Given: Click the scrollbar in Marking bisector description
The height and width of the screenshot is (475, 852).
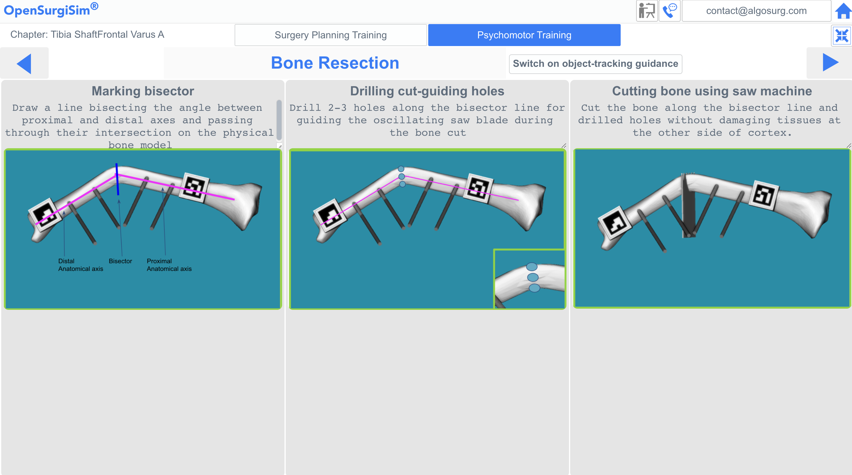Looking at the screenshot, I should (279, 120).
